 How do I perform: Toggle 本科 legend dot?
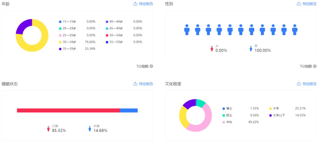point(224,122)
